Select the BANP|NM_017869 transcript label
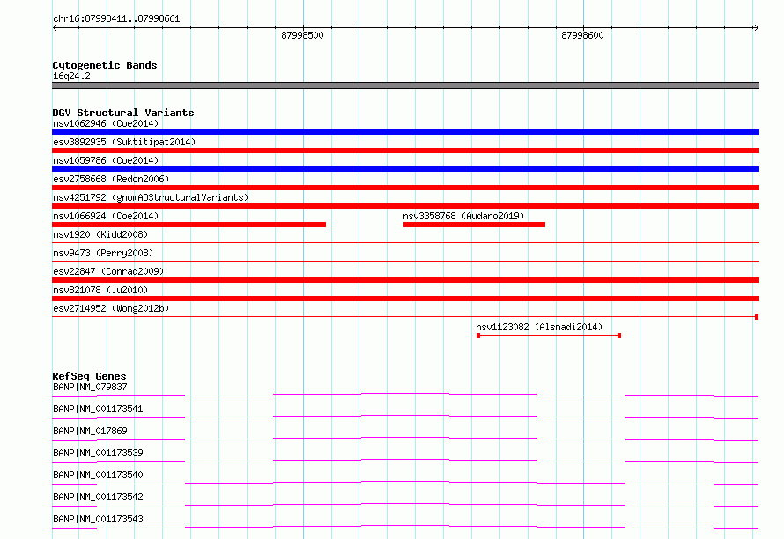This screenshot has width=784, height=539. (90, 431)
